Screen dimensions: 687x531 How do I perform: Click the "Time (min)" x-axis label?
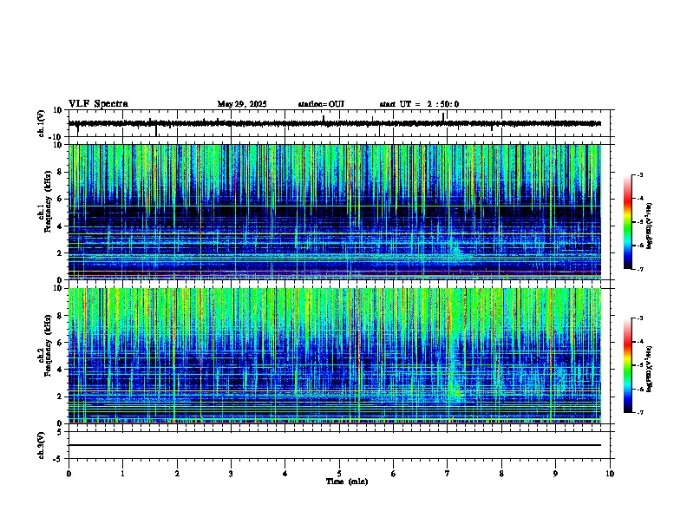point(347,482)
